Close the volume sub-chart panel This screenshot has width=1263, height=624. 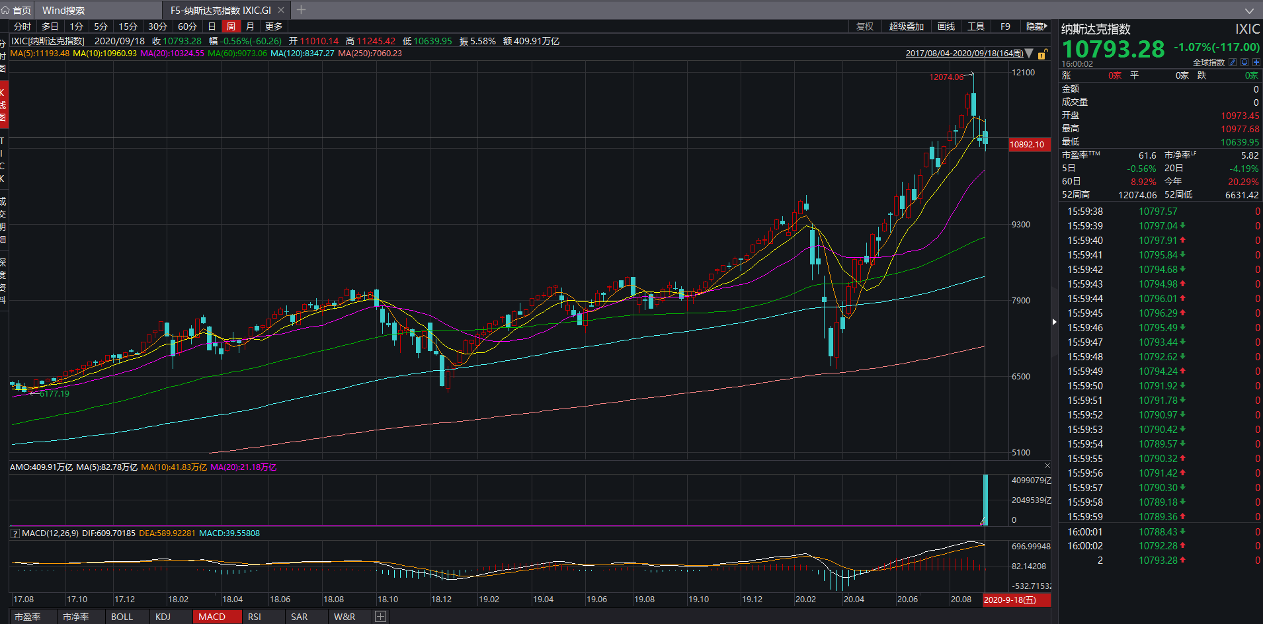(x=1047, y=466)
